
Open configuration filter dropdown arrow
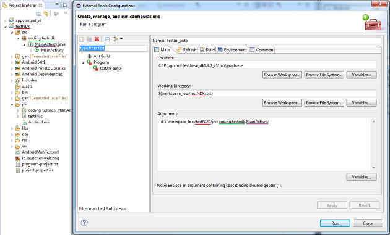coord(121,39)
